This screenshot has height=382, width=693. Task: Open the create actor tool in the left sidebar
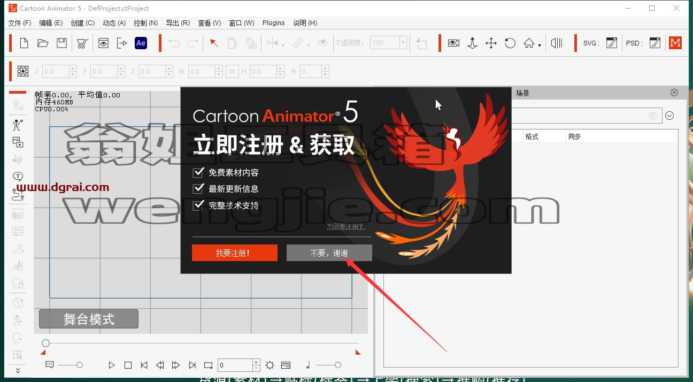pos(18,125)
